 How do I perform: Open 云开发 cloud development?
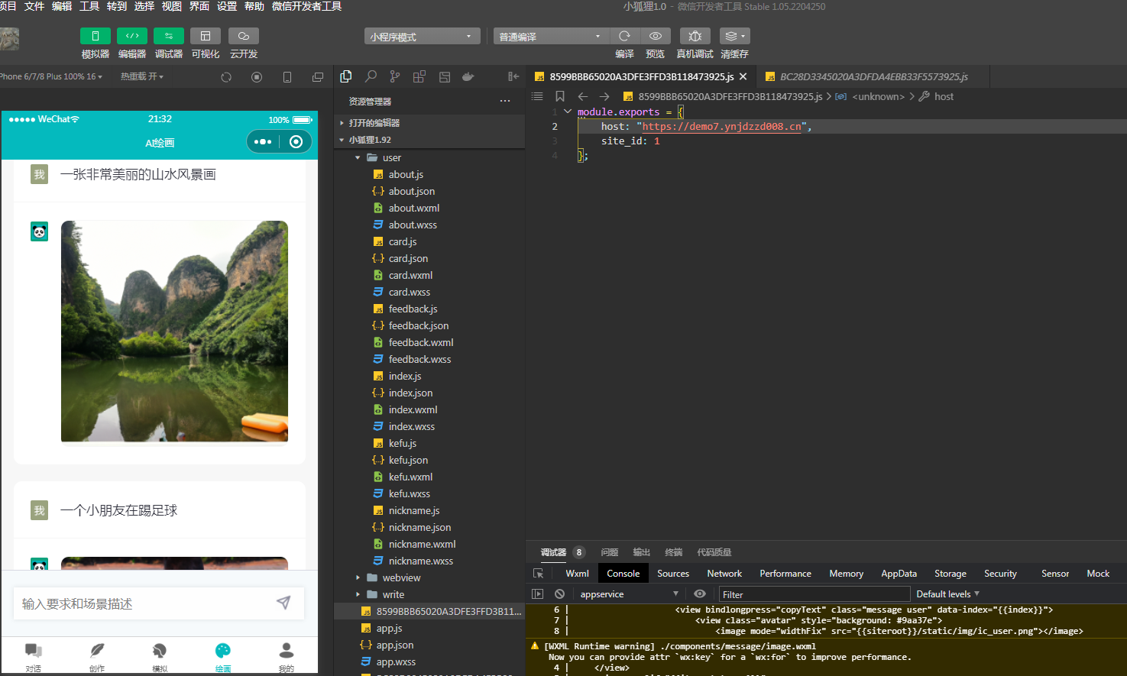coord(244,36)
